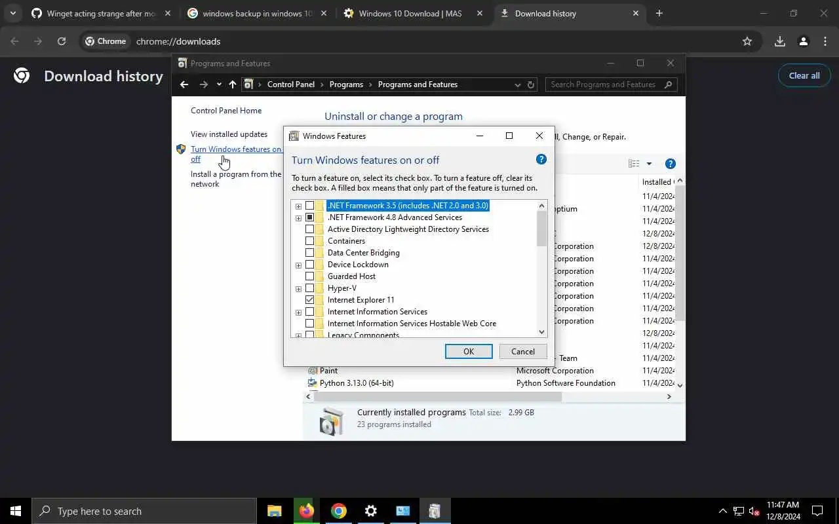Click the Programs and Features help icon

[670, 164]
